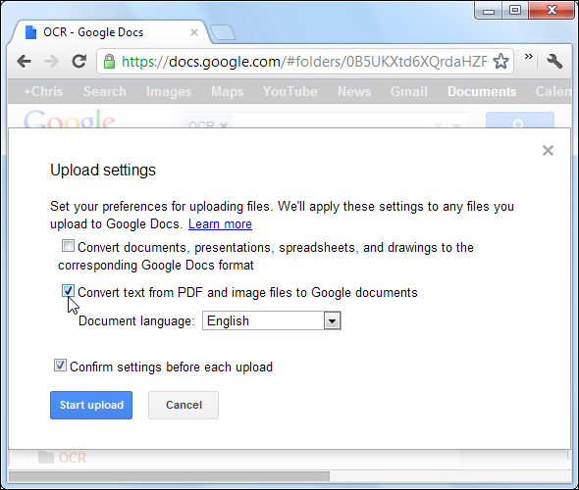Screen dimensions: 579x490
Task: Show hidden extensions via the chevron icon
Action: pos(529,57)
